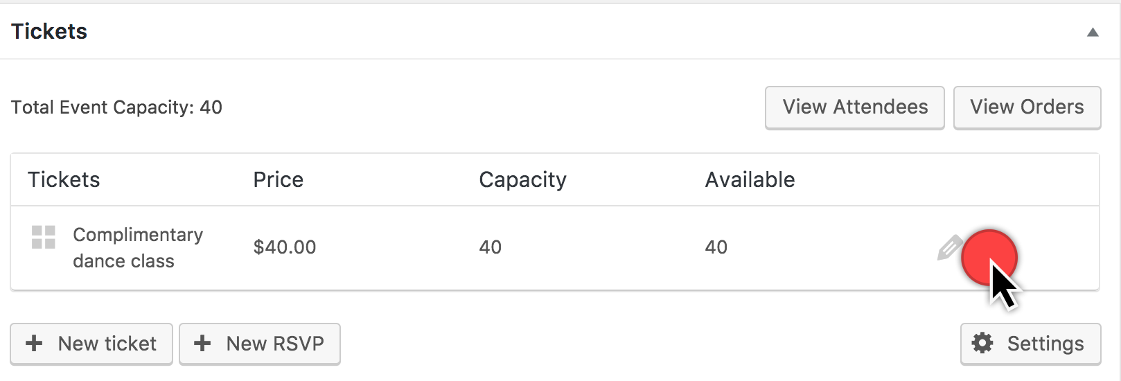Grab the drag handle beside Complimentary dance class

click(44, 237)
